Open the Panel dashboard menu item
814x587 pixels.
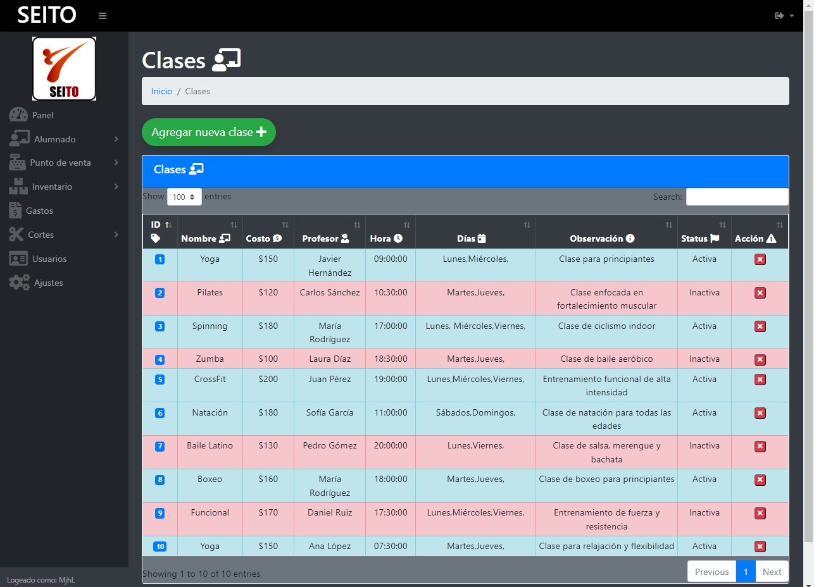[42, 115]
